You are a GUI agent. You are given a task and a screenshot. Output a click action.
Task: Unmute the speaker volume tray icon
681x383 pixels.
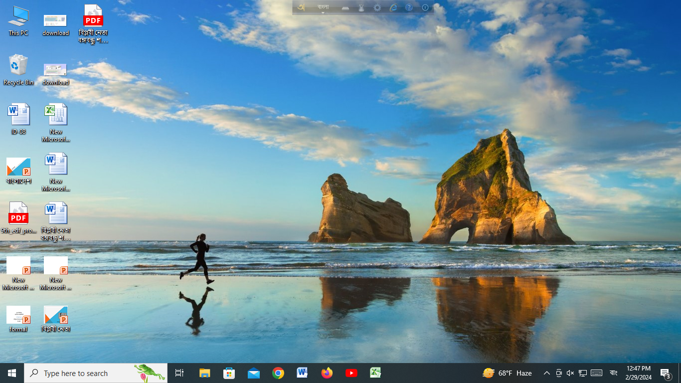tap(570, 373)
